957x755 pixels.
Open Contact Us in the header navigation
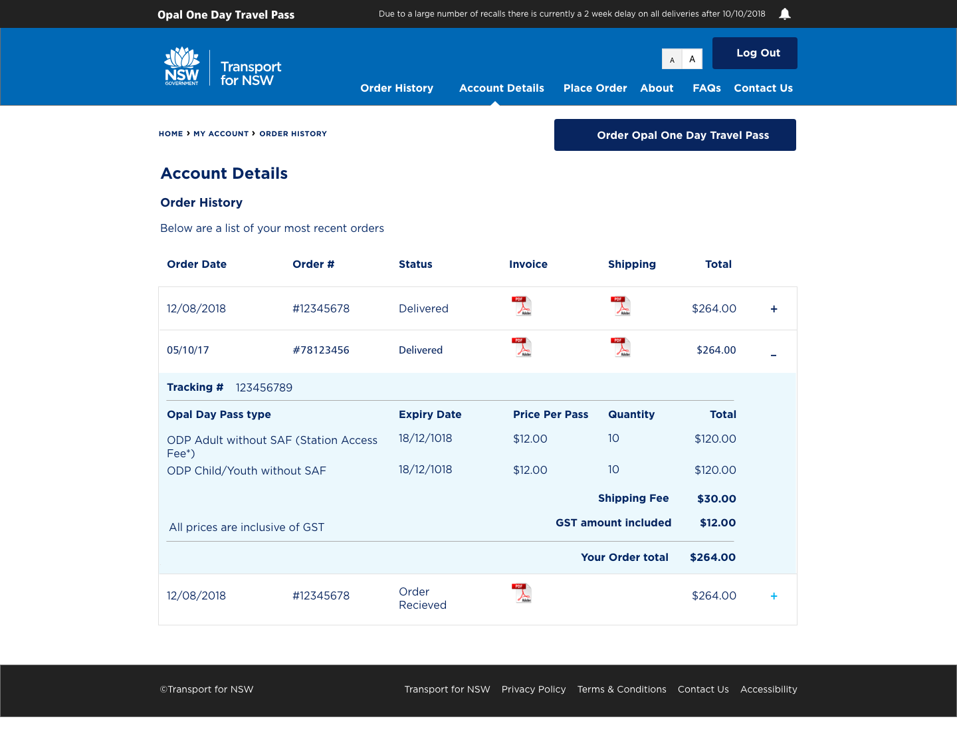pos(764,88)
